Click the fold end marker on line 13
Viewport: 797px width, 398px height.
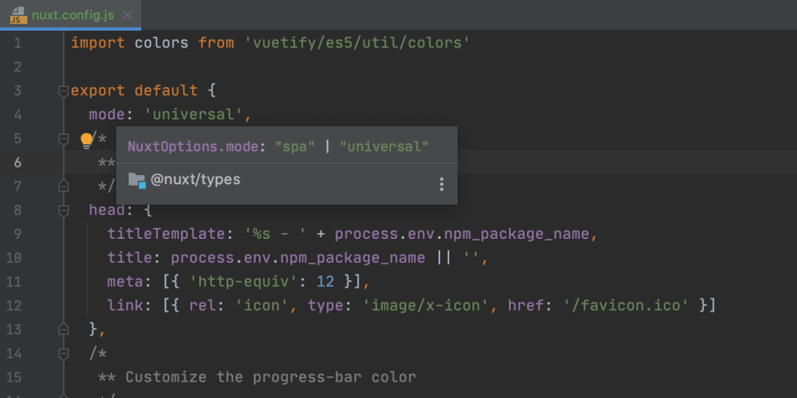coord(63,330)
